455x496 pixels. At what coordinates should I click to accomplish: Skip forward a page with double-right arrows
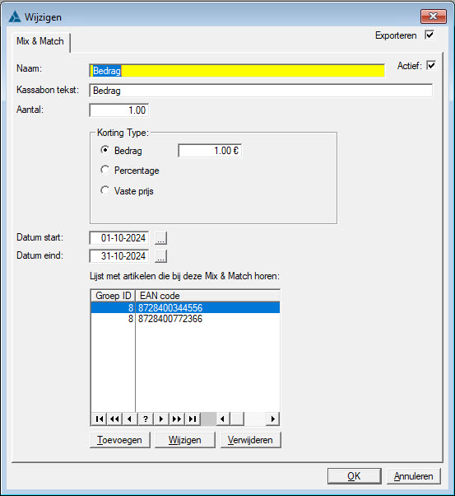coord(177,419)
